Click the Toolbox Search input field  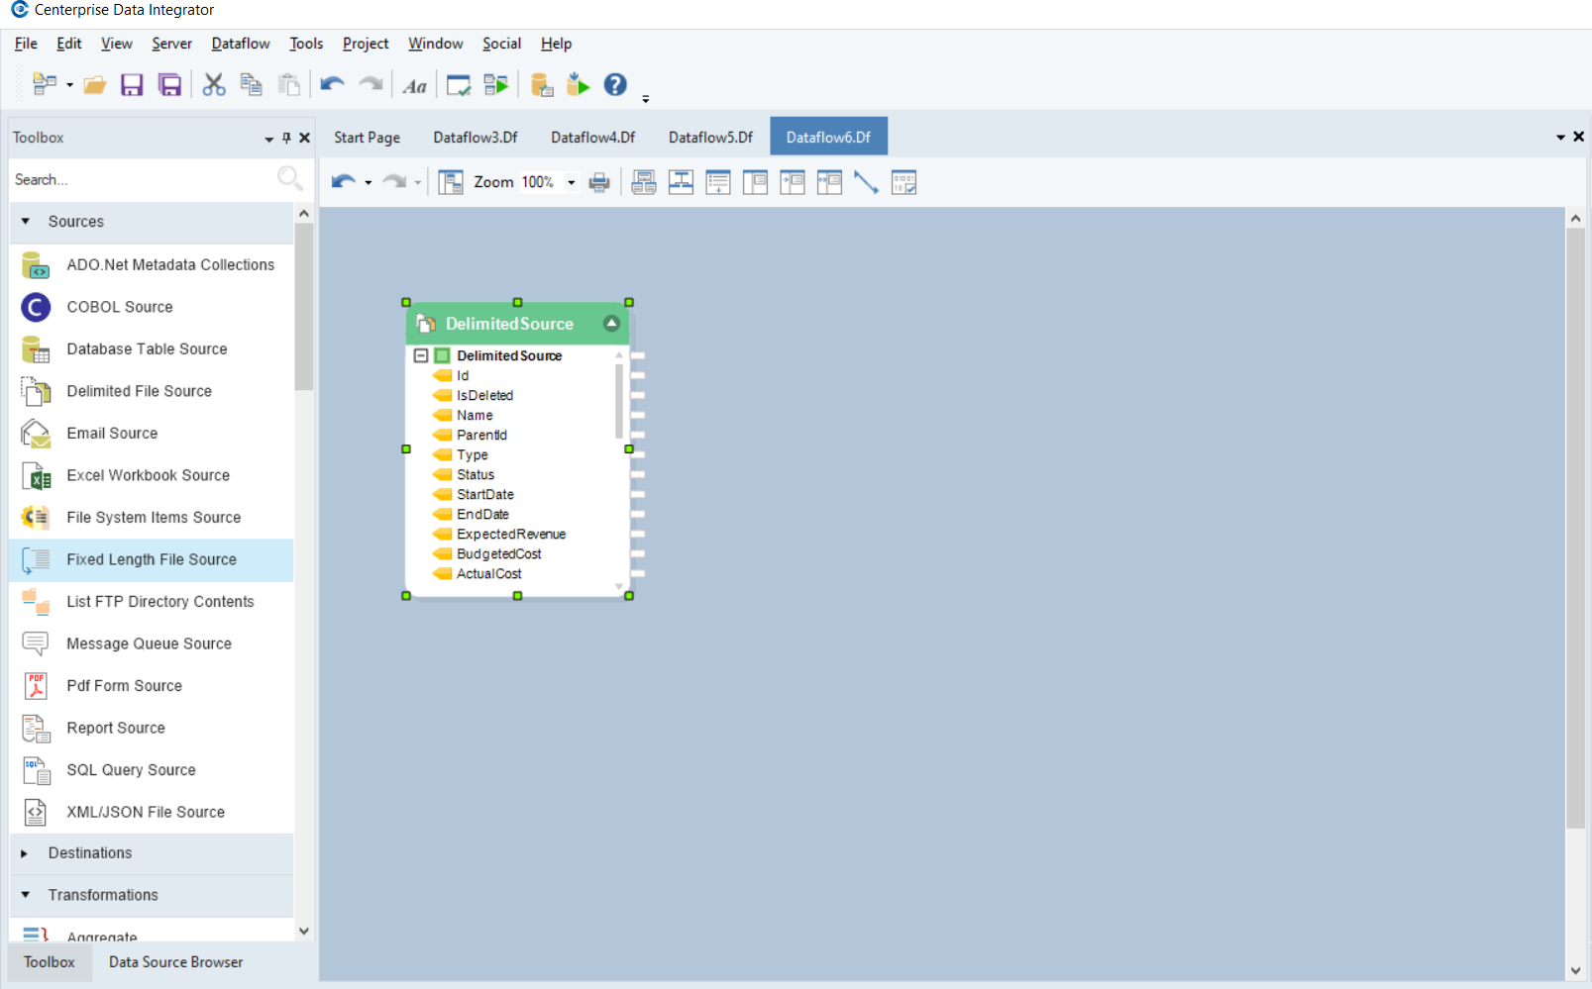(x=139, y=179)
